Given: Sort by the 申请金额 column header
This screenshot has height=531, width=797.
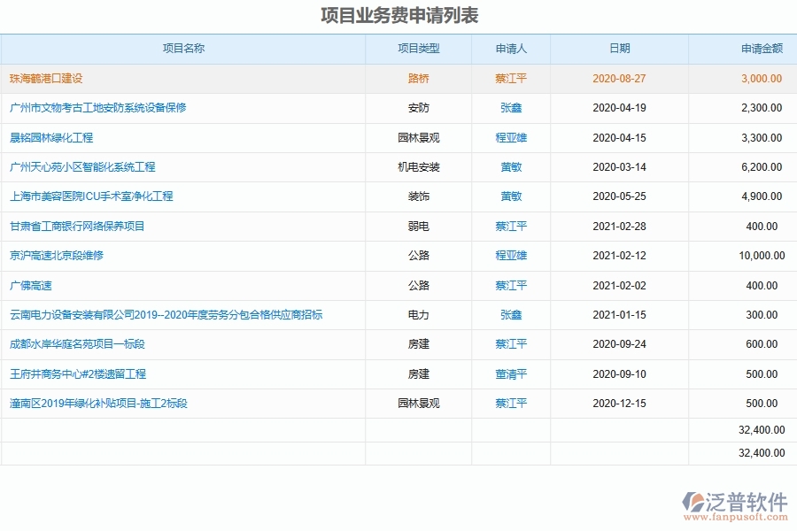Looking at the screenshot, I should tap(750, 50).
